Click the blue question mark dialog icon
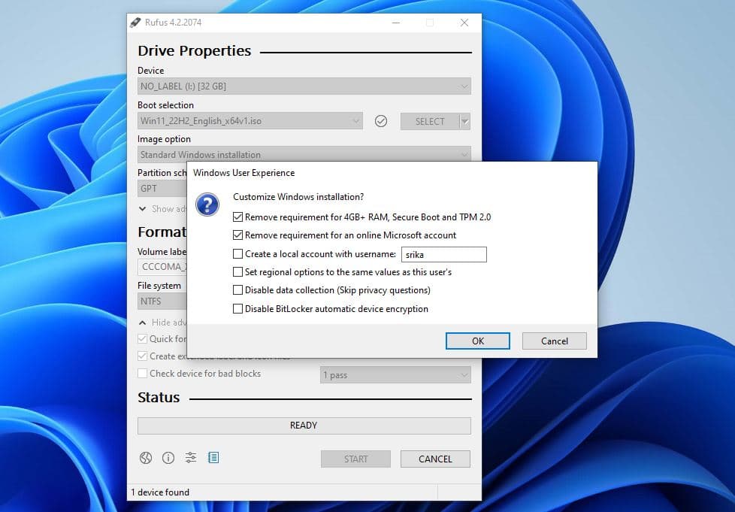The height and width of the screenshot is (512, 735). click(x=207, y=204)
